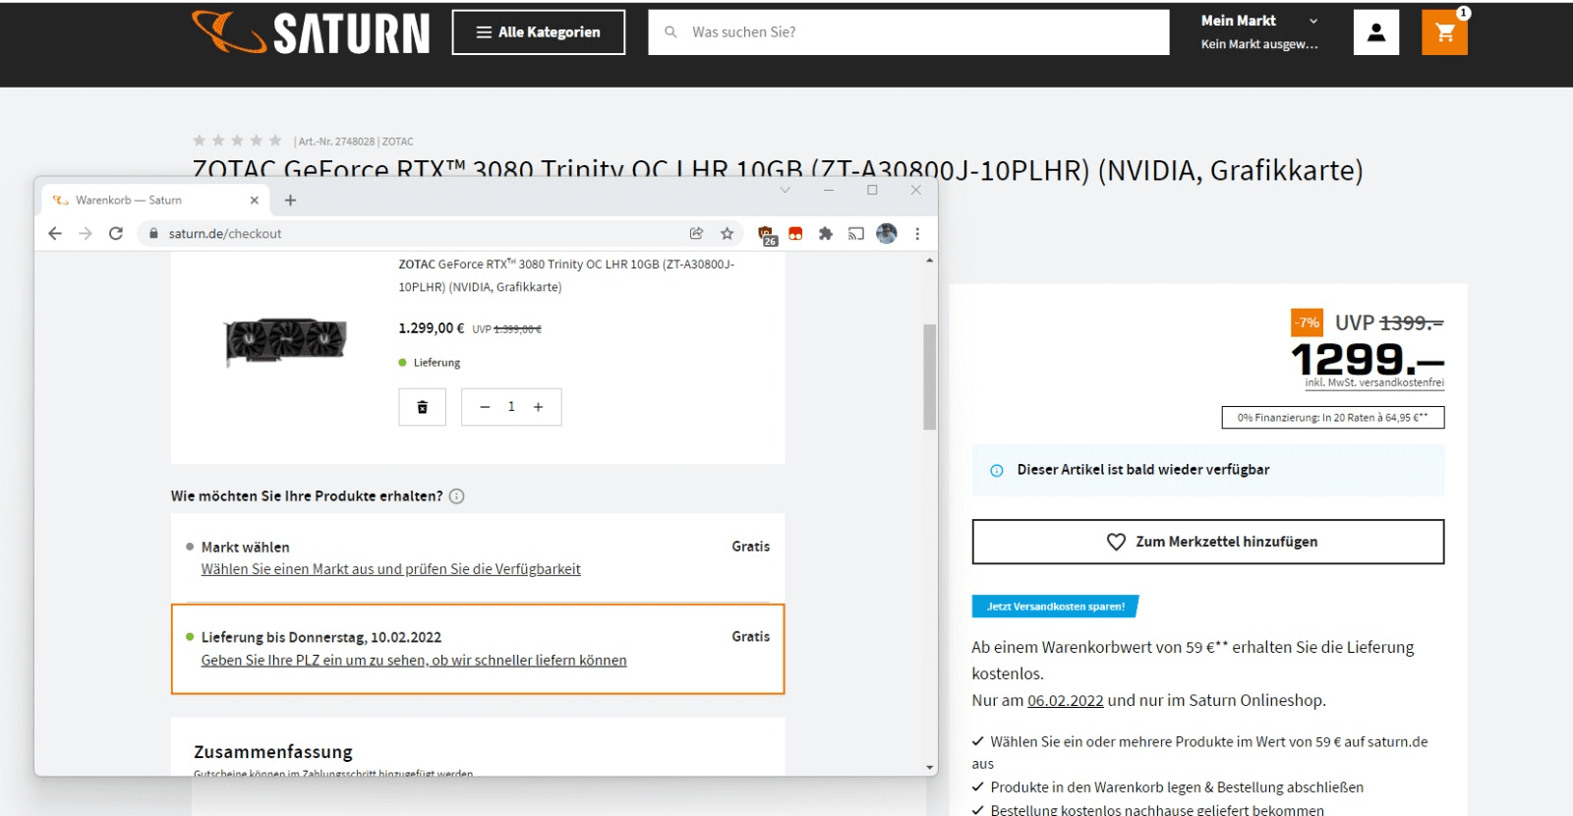Open the tab search chevron in the title bar
The image size is (1573, 816).
[785, 190]
